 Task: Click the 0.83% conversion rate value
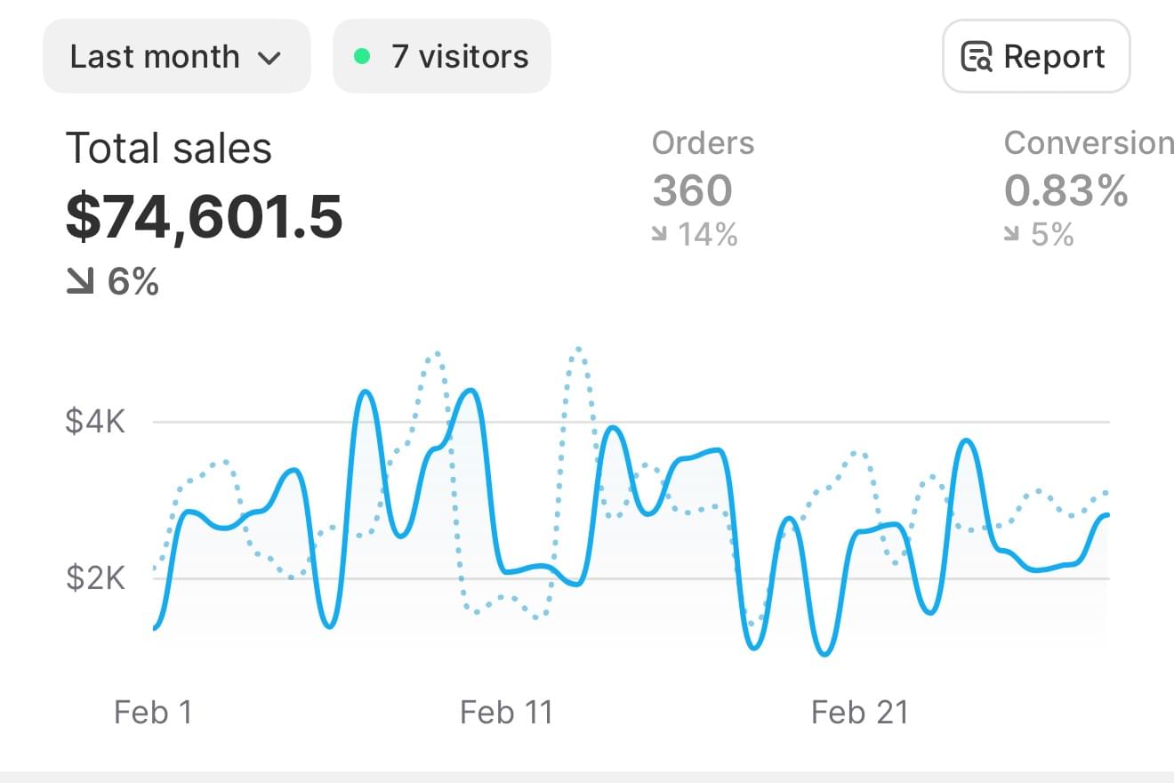(1065, 190)
